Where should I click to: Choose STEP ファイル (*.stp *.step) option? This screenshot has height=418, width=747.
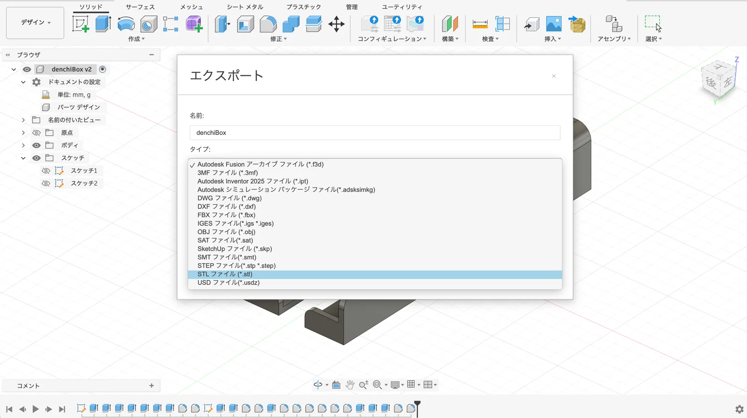[375, 266]
